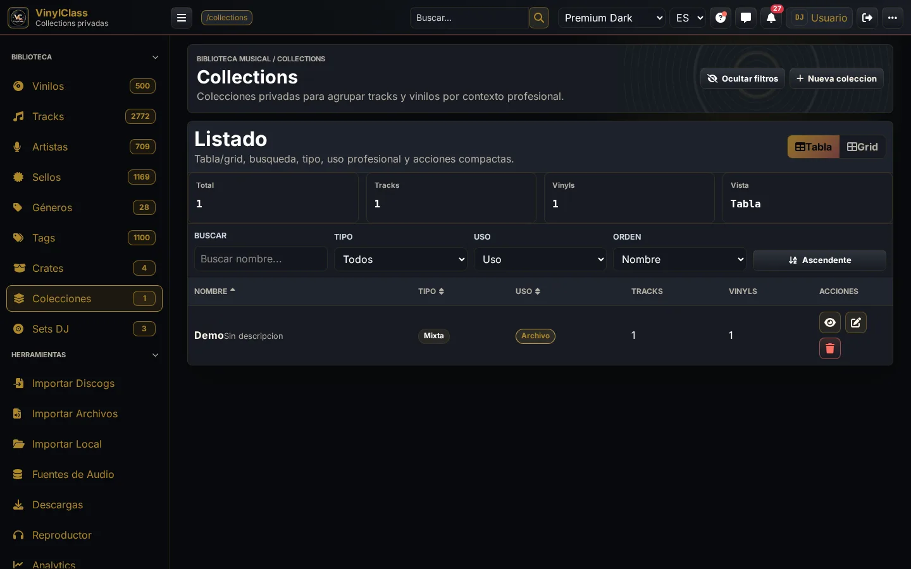Open the chat messages icon
The image size is (911, 569).
(746, 18)
